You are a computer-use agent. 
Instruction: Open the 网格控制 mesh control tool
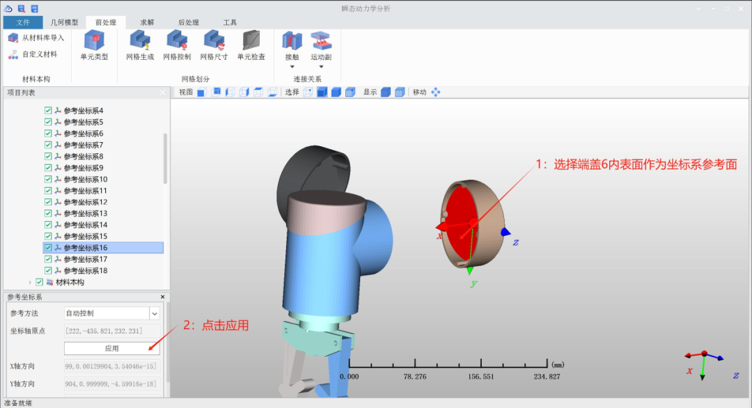[x=177, y=40]
